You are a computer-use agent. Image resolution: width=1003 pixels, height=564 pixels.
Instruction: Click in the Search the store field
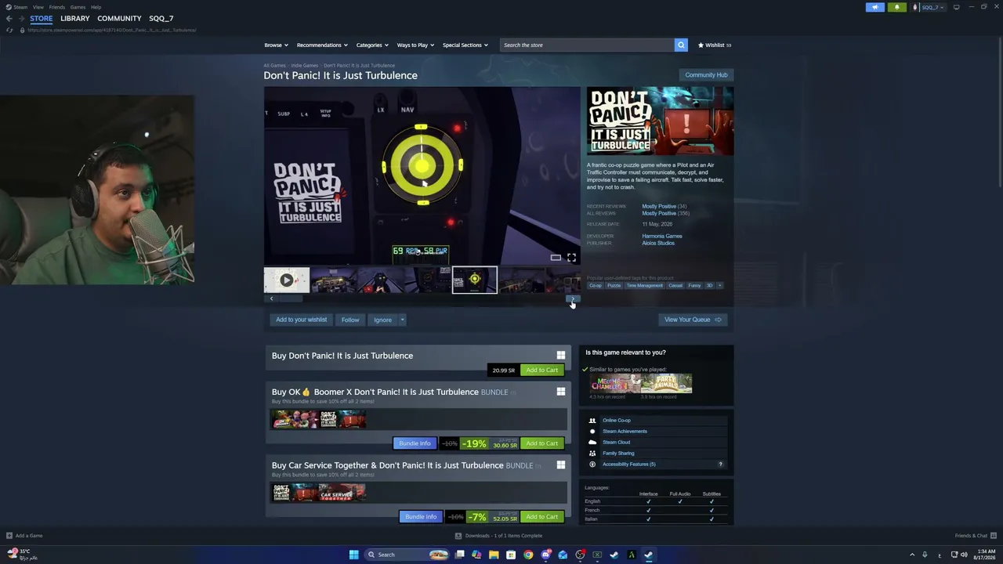pyautogui.click(x=587, y=45)
